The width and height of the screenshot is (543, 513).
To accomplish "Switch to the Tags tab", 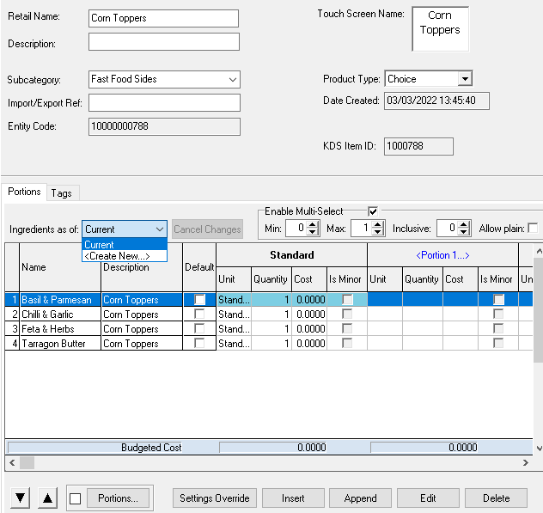I will click(x=61, y=193).
